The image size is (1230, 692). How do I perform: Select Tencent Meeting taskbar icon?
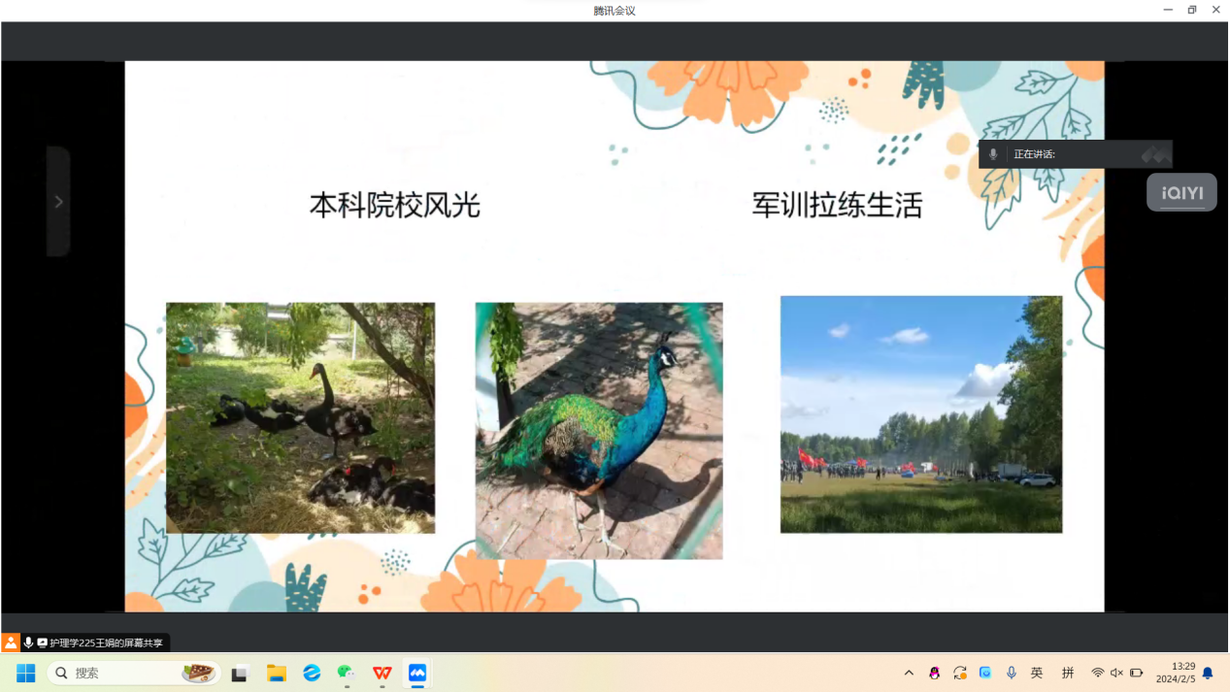417,673
